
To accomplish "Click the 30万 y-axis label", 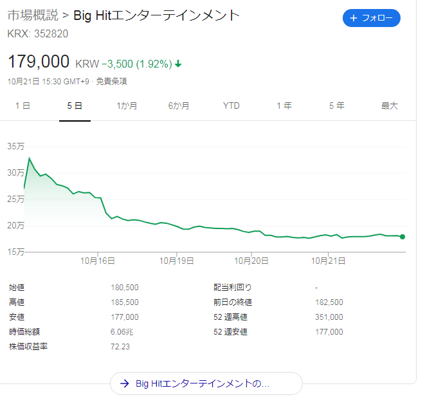I will tap(15, 172).
